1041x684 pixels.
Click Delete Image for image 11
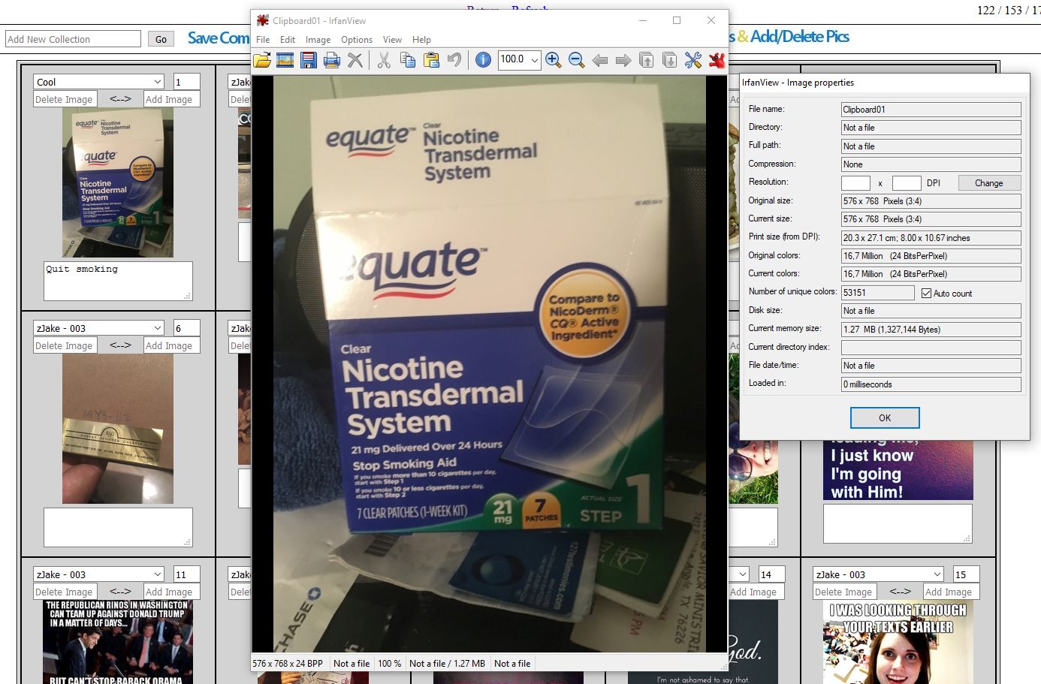point(64,592)
